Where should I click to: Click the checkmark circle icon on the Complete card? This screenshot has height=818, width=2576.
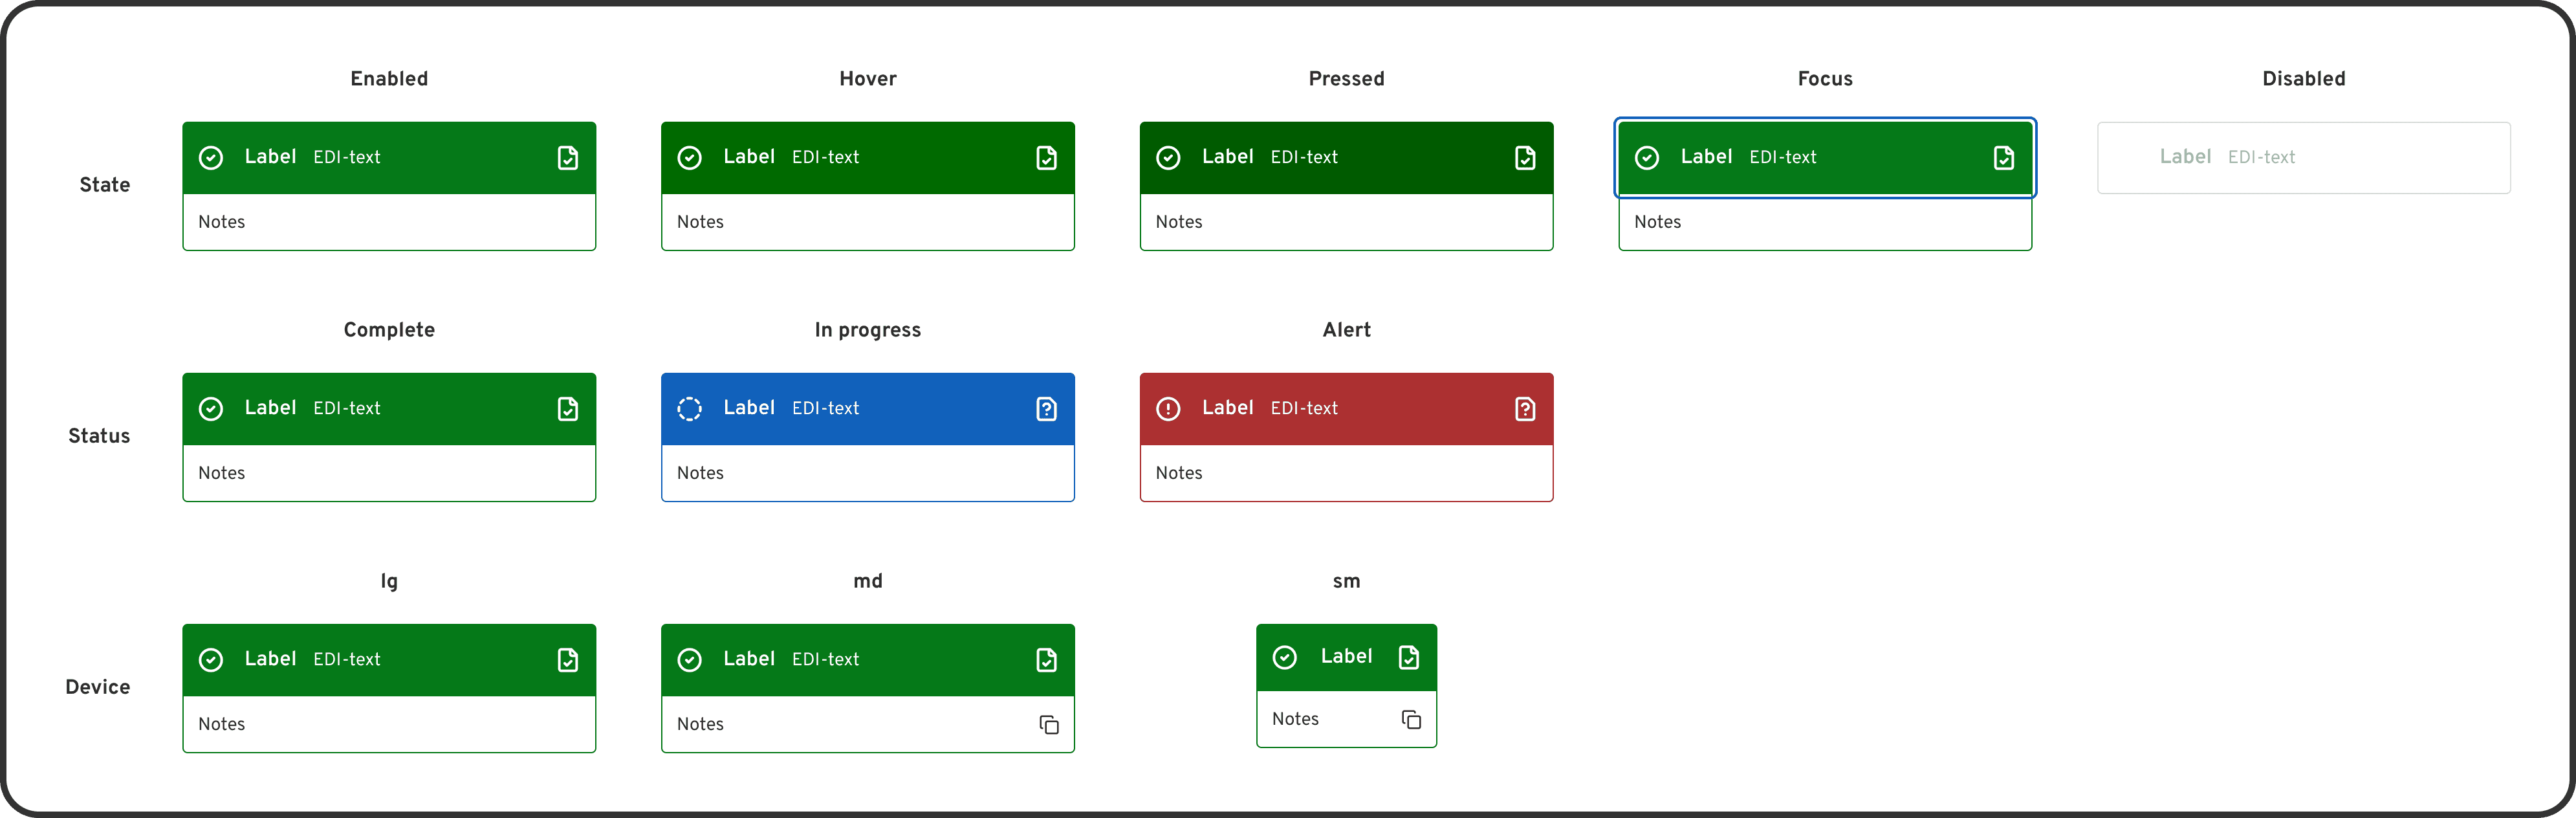[x=211, y=408]
